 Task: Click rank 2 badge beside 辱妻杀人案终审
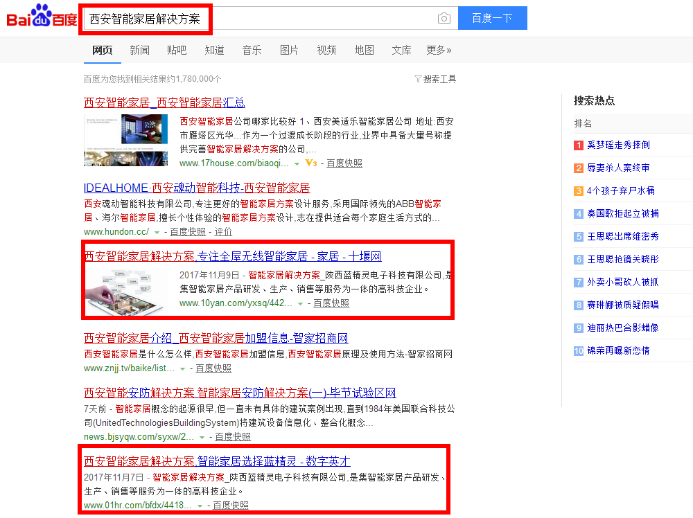(579, 168)
